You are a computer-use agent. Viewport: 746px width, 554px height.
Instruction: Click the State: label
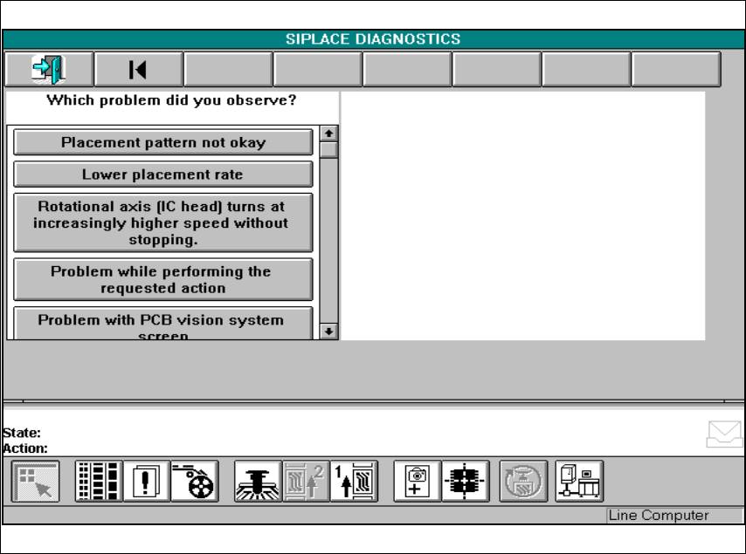click(x=22, y=433)
